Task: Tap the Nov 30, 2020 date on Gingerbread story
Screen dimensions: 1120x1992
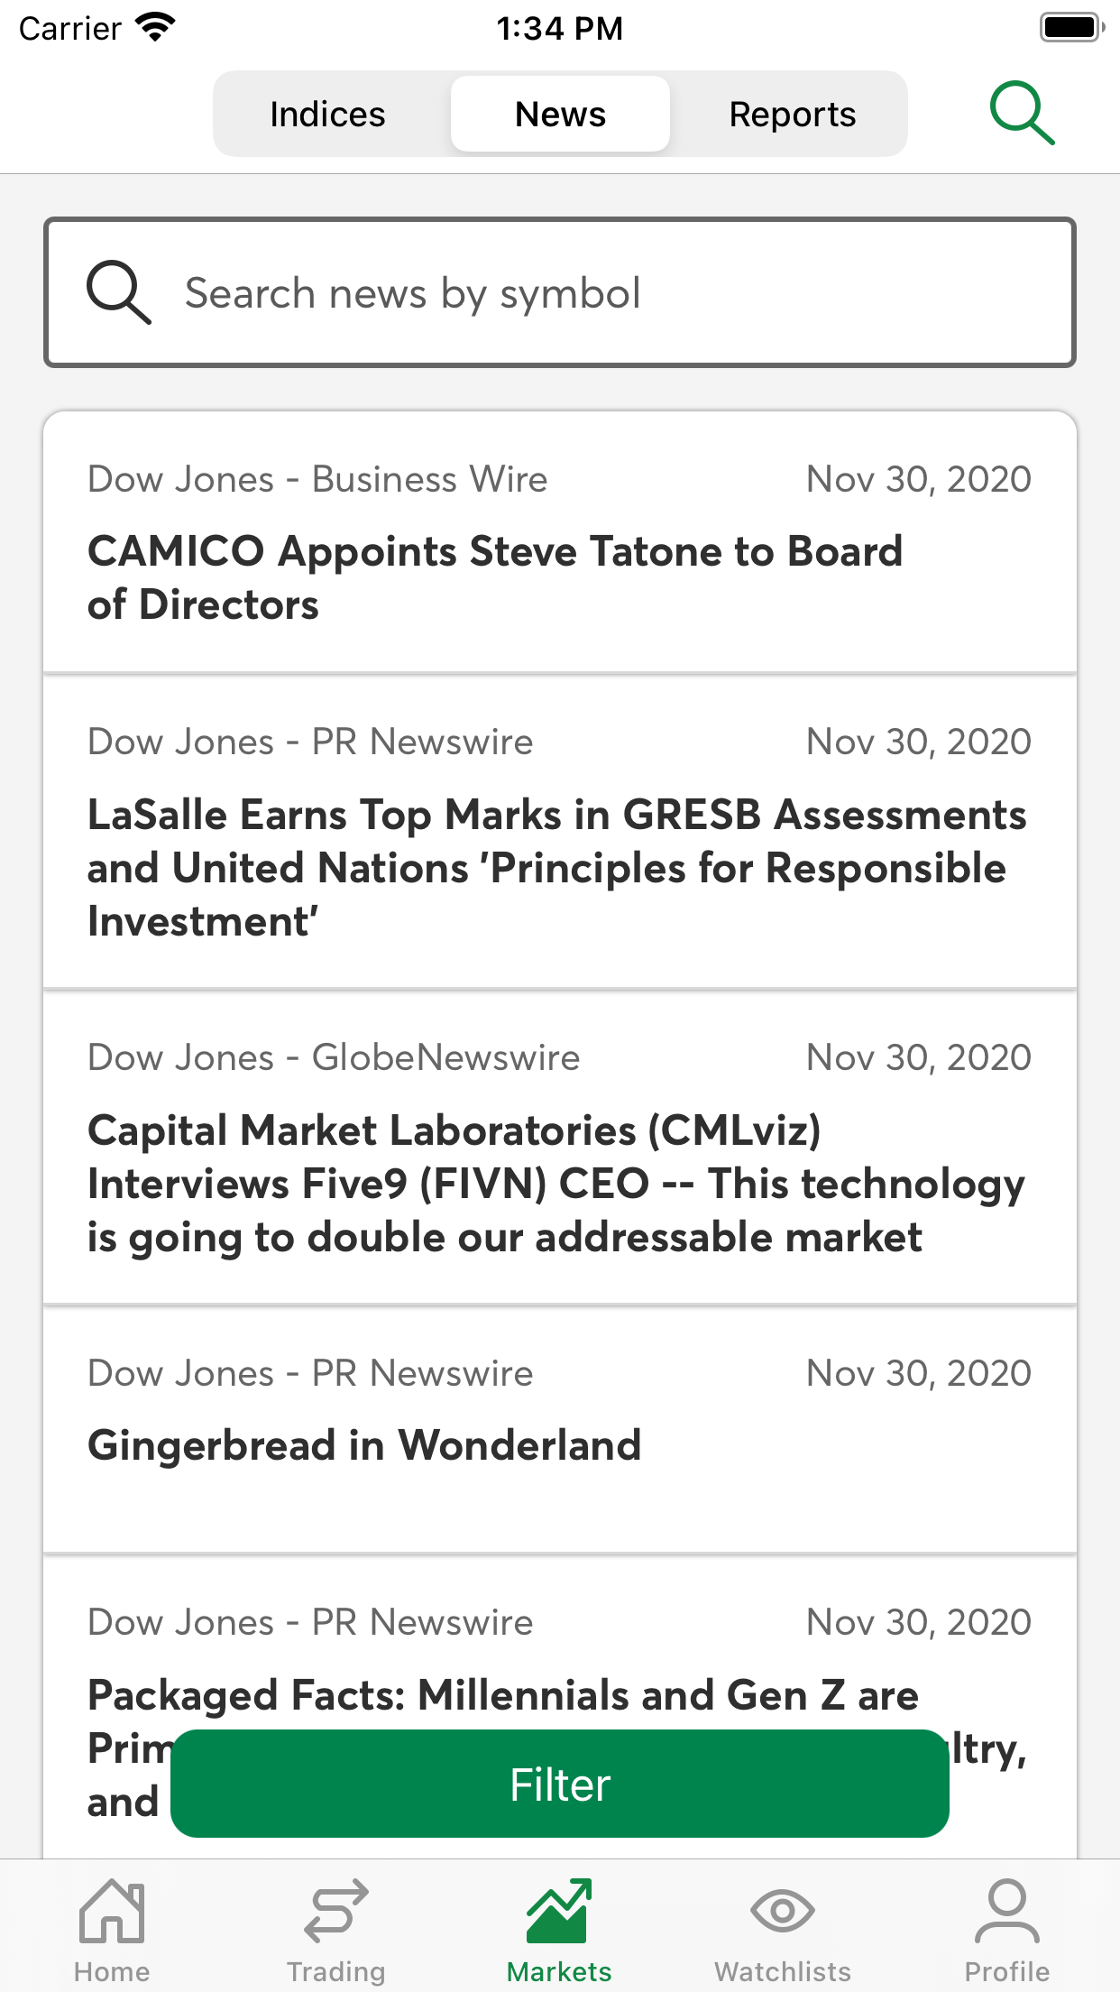Action: coord(918,1373)
